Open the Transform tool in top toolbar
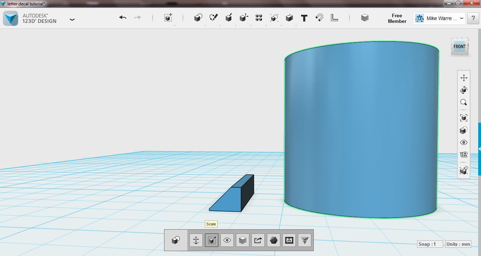Image resolution: width=481 pixels, height=256 pixels. pyautogui.click(x=168, y=18)
